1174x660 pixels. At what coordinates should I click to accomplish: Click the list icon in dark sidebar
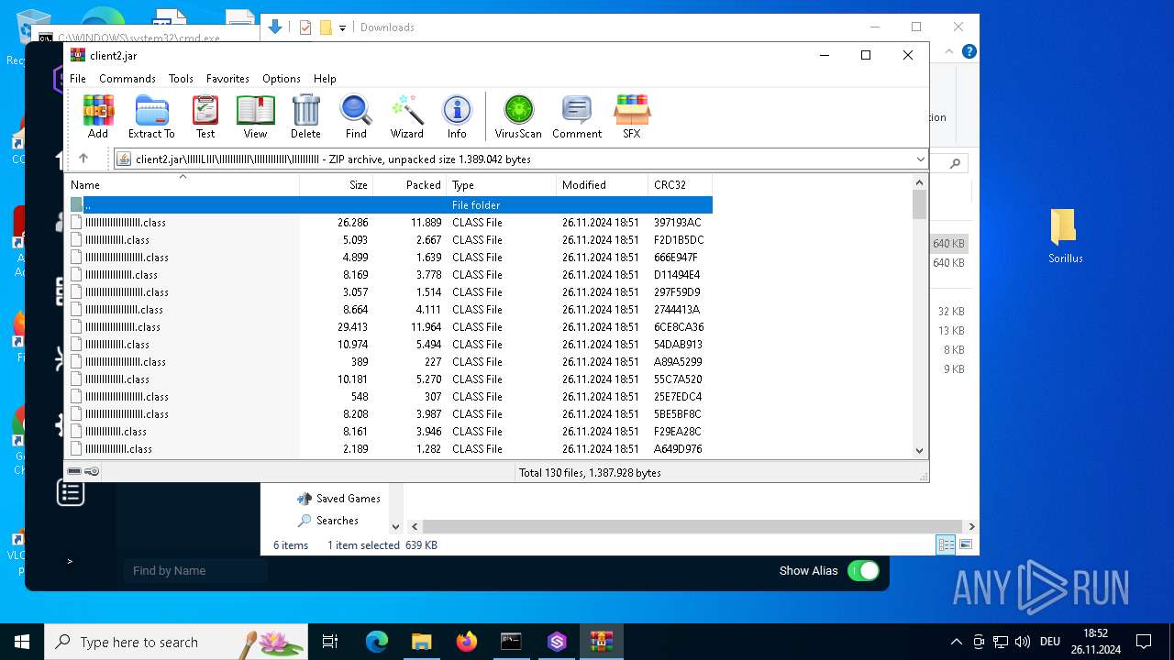[x=71, y=493]
